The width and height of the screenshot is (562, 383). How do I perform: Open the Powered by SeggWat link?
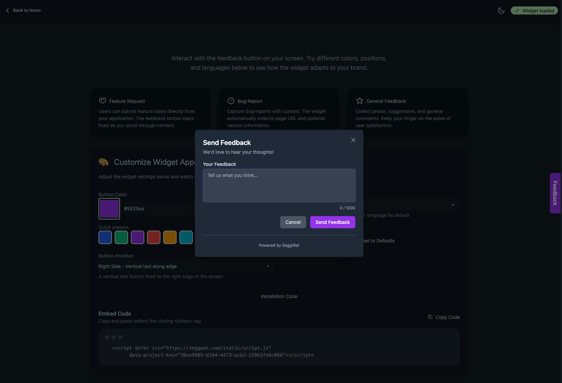pos(279,245)
